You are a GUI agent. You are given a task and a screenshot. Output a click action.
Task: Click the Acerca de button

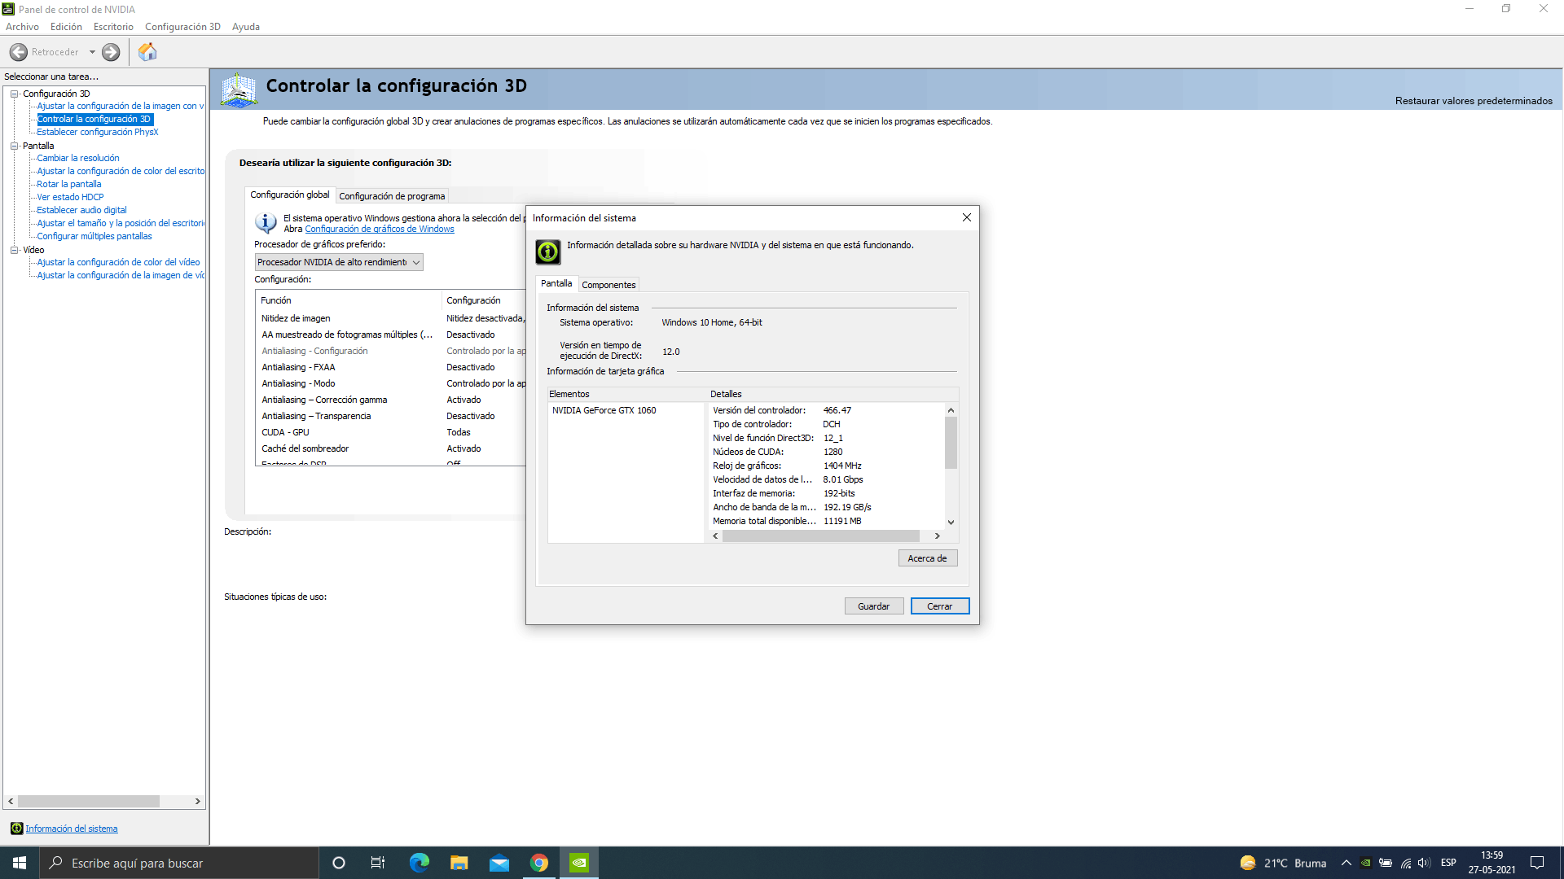pos(927,558)
